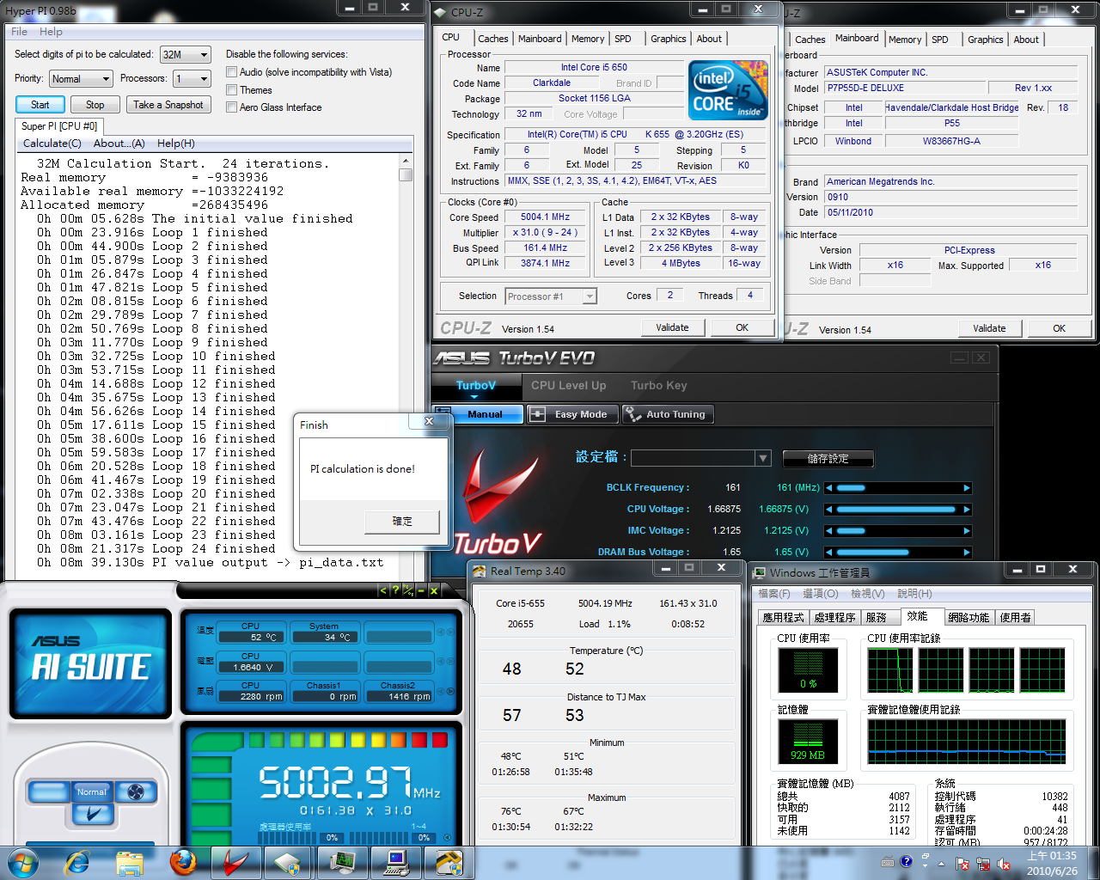
Task: Click Stop button in Hyper PI
Action: point(95,105)
